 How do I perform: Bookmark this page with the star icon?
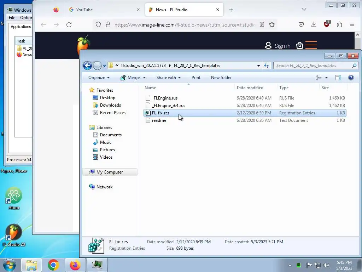coord(272,24)
